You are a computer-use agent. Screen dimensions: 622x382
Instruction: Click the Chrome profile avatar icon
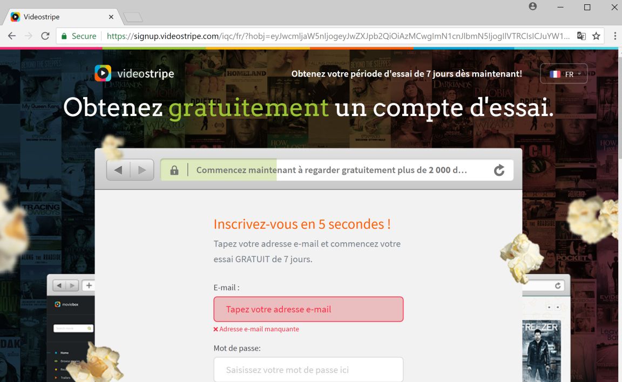pyautogui.click(x=533, y=6)
